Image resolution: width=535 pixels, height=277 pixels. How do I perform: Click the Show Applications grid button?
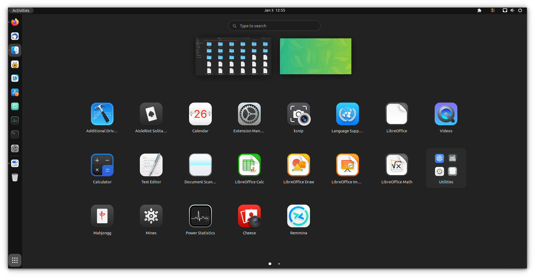click(15, 260)
